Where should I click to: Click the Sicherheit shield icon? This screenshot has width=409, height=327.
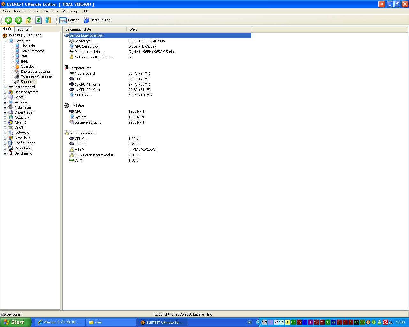[11, 138]
